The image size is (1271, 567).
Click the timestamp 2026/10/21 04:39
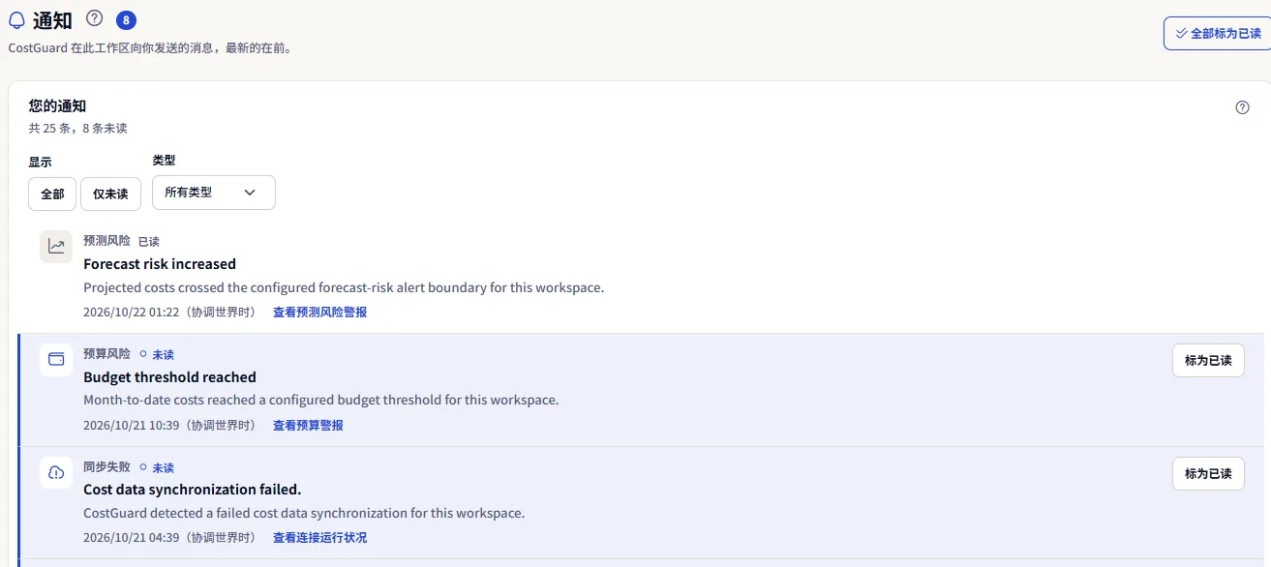tap(169, 537)
